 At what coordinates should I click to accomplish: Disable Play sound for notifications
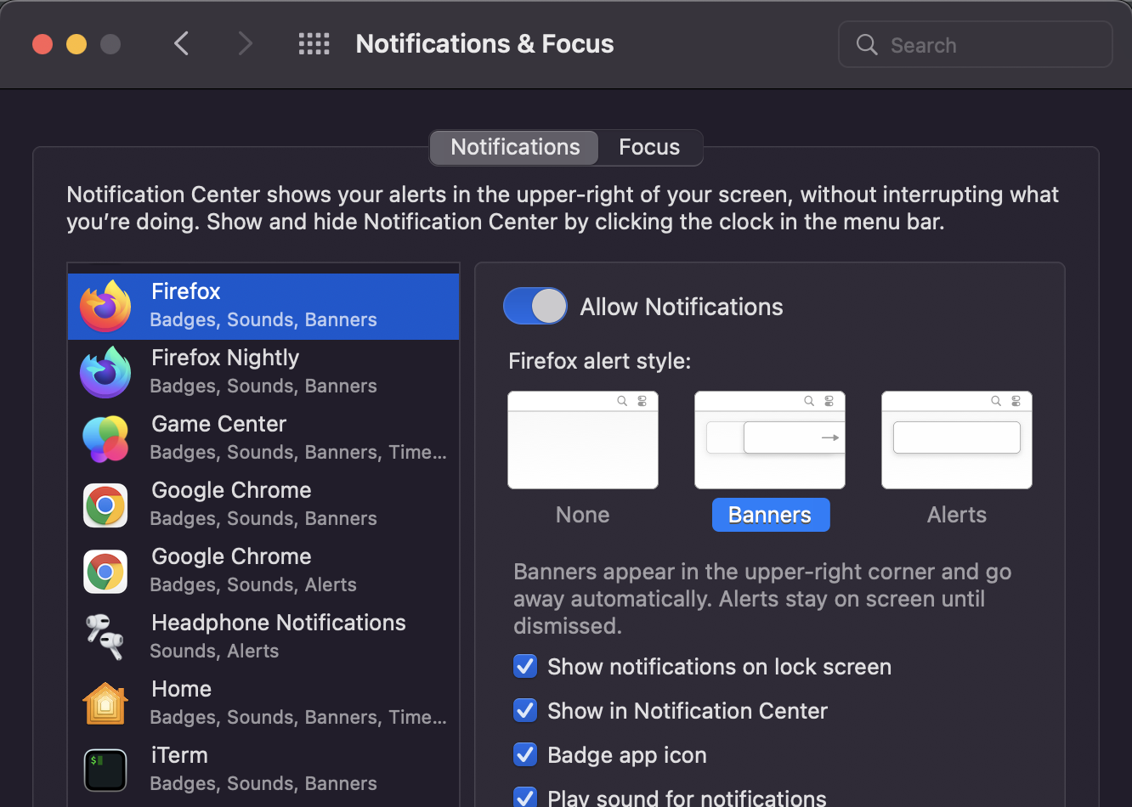click(x=525, y=797)
